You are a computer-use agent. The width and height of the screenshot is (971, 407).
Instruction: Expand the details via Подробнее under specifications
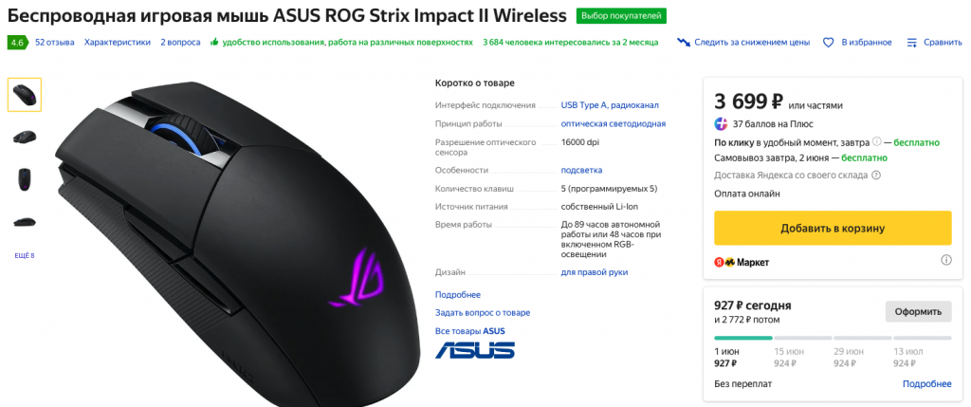point(458,295)
